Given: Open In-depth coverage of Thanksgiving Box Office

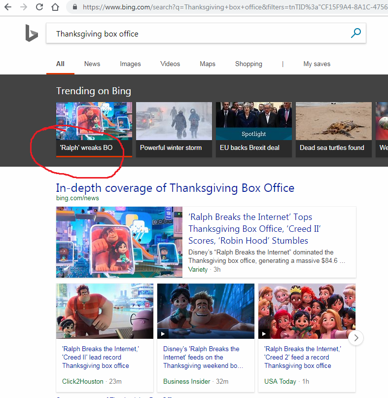Looking at the screenshot, I should [x=175, y=188].
